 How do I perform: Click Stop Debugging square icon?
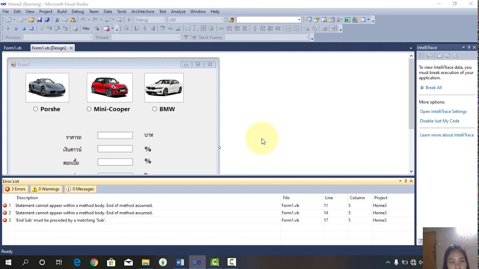point(24,29)
